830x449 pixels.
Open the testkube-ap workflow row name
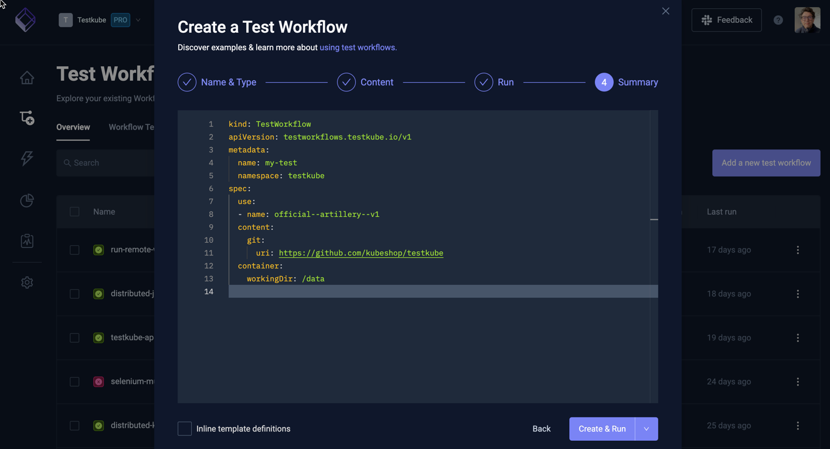click(132, 338)
